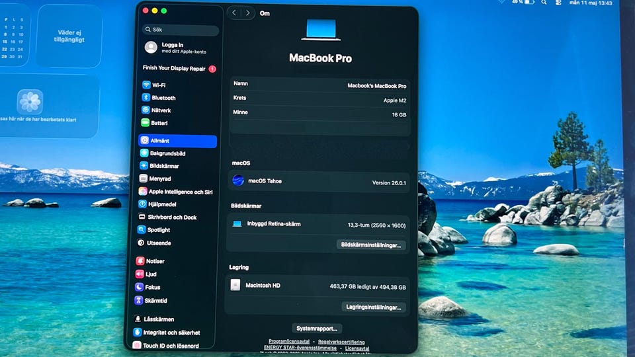Go forward with the right chevron

(247, 13)
